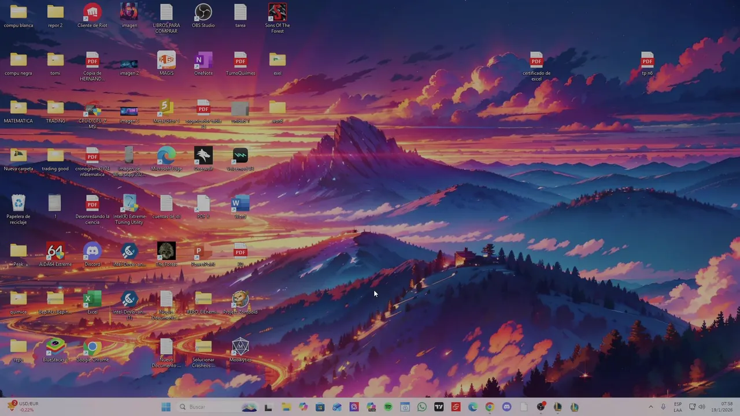This screenshot has height=416, width=740.
Task: Open Intel(R) Extreme Tuning Utility shortcut
Action: point(129,210)
